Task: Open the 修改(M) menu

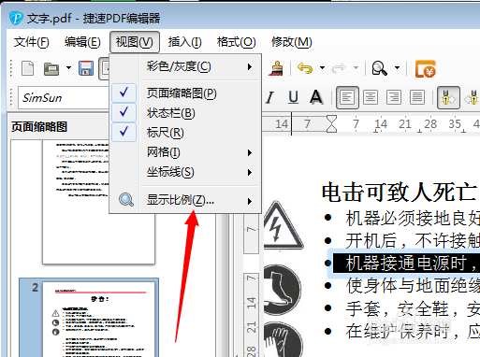Action: coord(291,42)
